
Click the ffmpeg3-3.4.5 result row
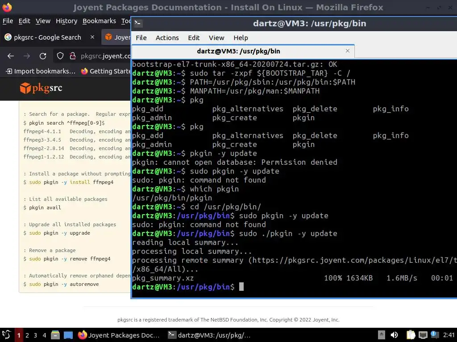77,140
